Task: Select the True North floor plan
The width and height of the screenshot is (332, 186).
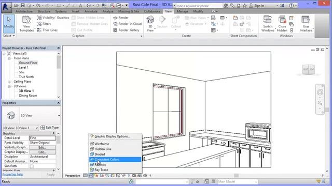Action: click(26, 77)
